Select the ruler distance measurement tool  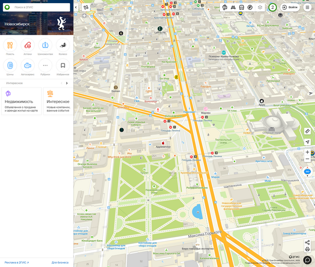pyautogui.click(x=308, y=131)
